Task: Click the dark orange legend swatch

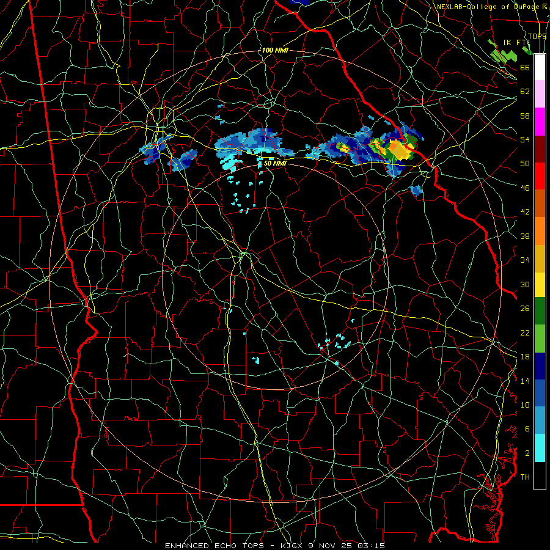Action: click(540, 203)
